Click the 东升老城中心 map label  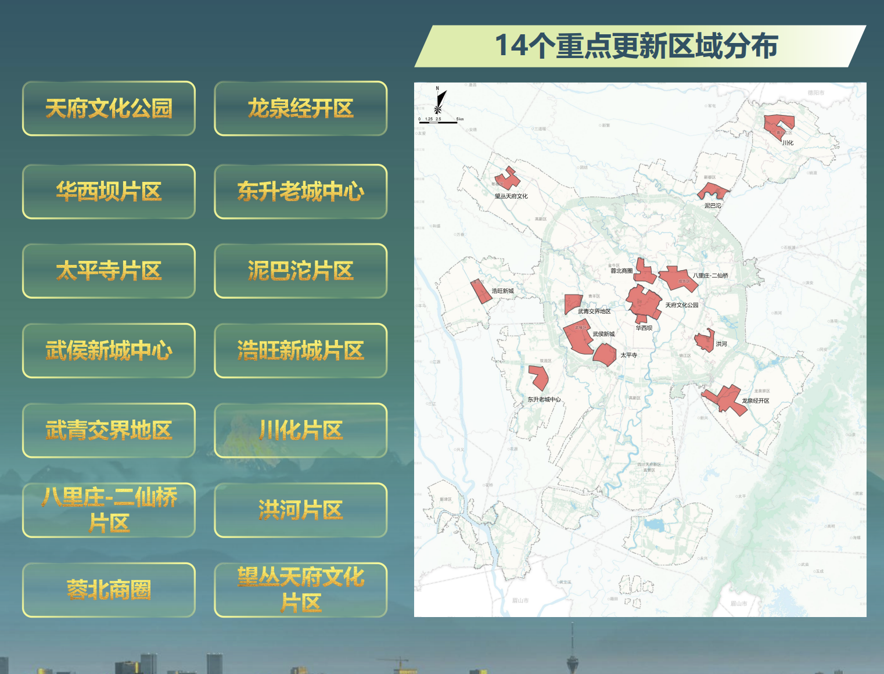544,400
